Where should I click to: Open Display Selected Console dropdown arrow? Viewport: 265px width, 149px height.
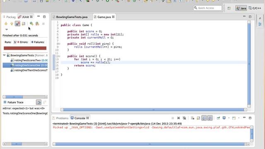229,118
